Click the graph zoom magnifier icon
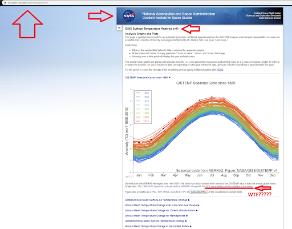The height and width of the screenshot is (229, 292). (132, 176)
